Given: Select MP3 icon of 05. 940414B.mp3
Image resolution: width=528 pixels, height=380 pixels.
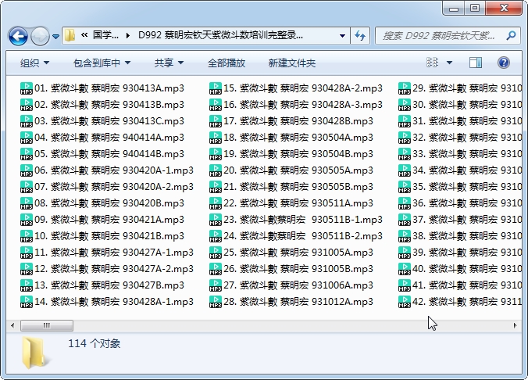Looking at the screenshot, I should pyautogui.click(x=27, y=154).
